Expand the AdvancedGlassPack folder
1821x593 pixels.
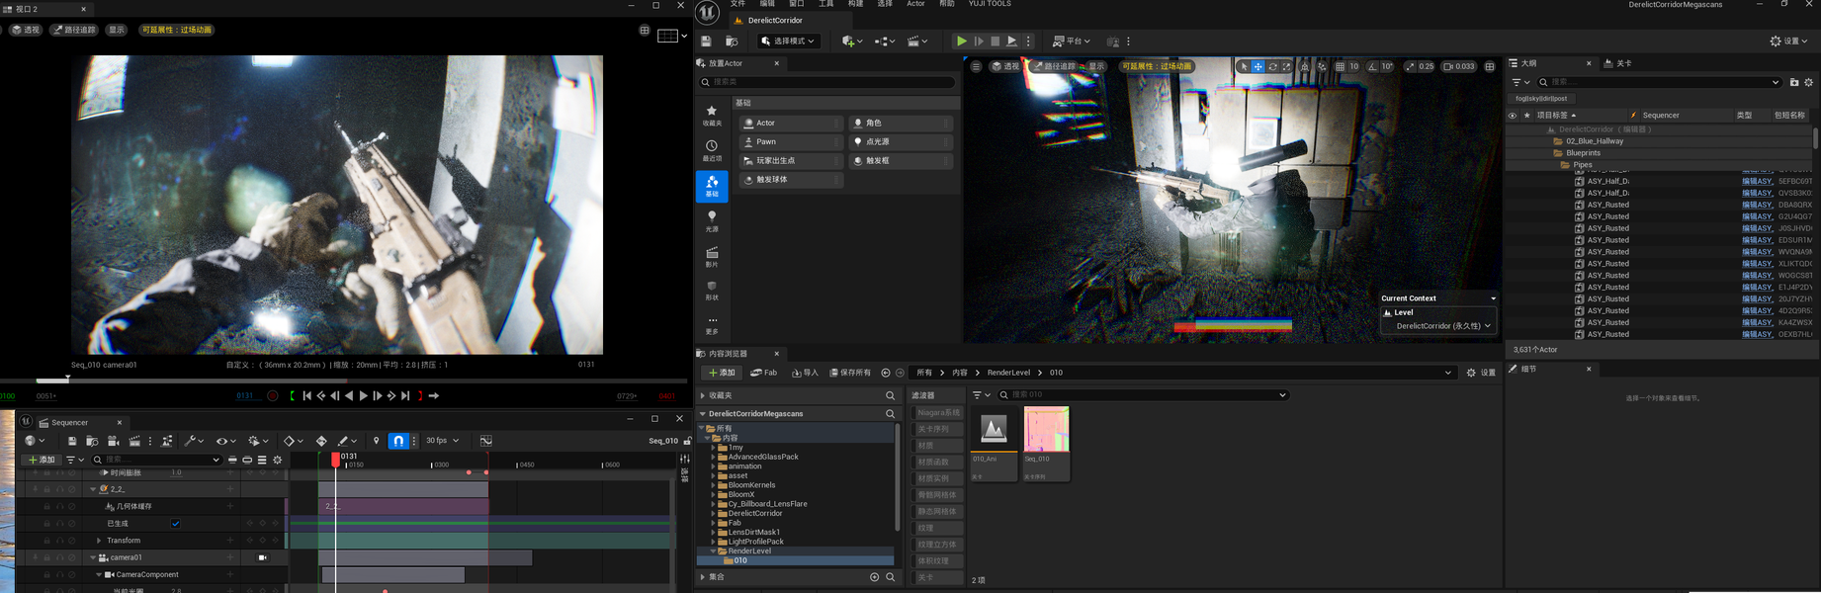(x=714, y=457)
